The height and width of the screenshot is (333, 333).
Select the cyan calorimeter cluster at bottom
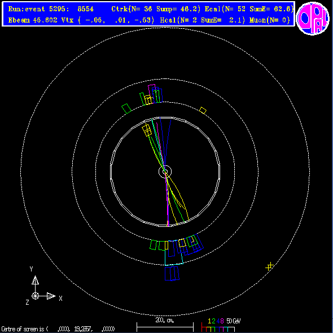coord(174,253)
